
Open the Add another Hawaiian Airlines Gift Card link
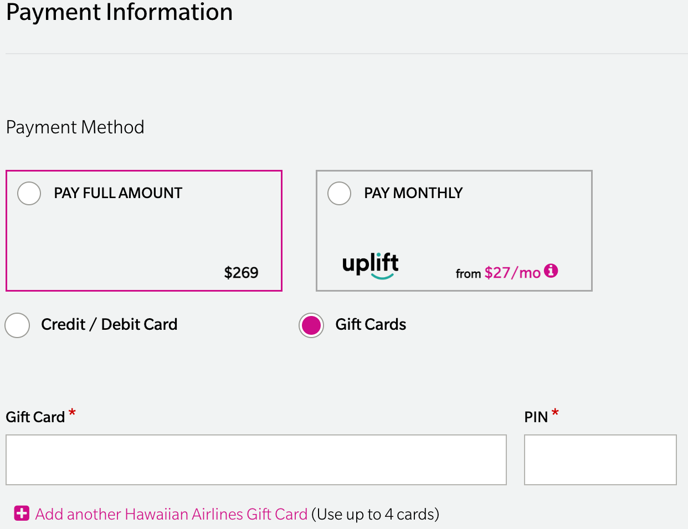pos(171,514)
